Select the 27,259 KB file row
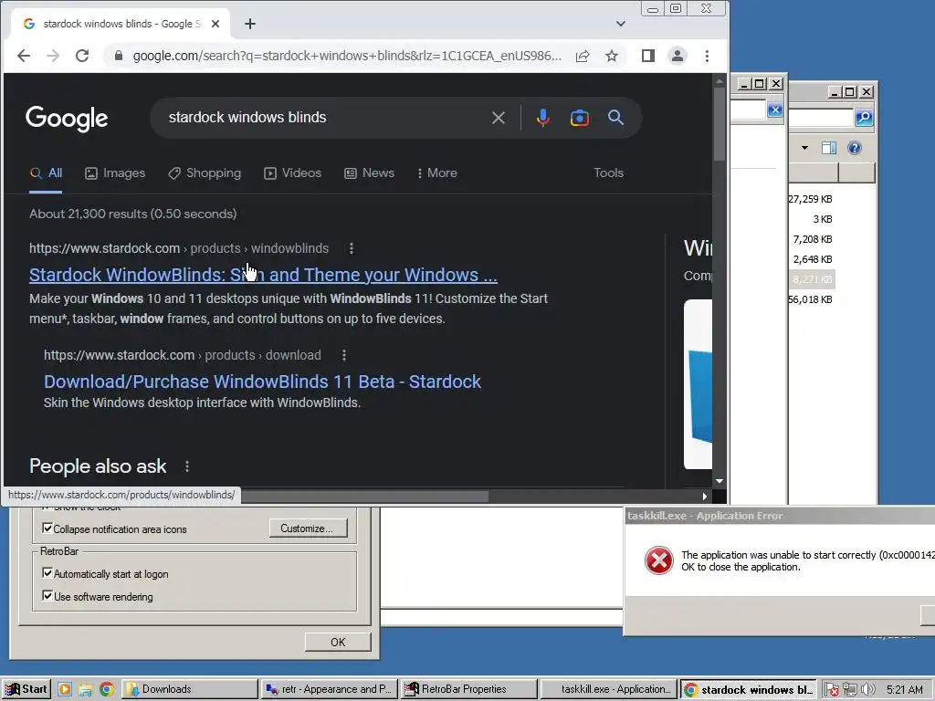Image resolution: width=935 pixels, height=701 pixels. click(811, 199)
